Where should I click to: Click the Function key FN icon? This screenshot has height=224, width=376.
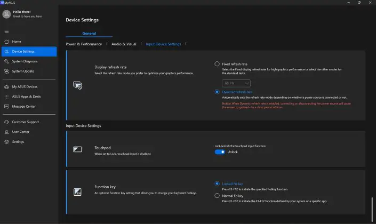77,192
